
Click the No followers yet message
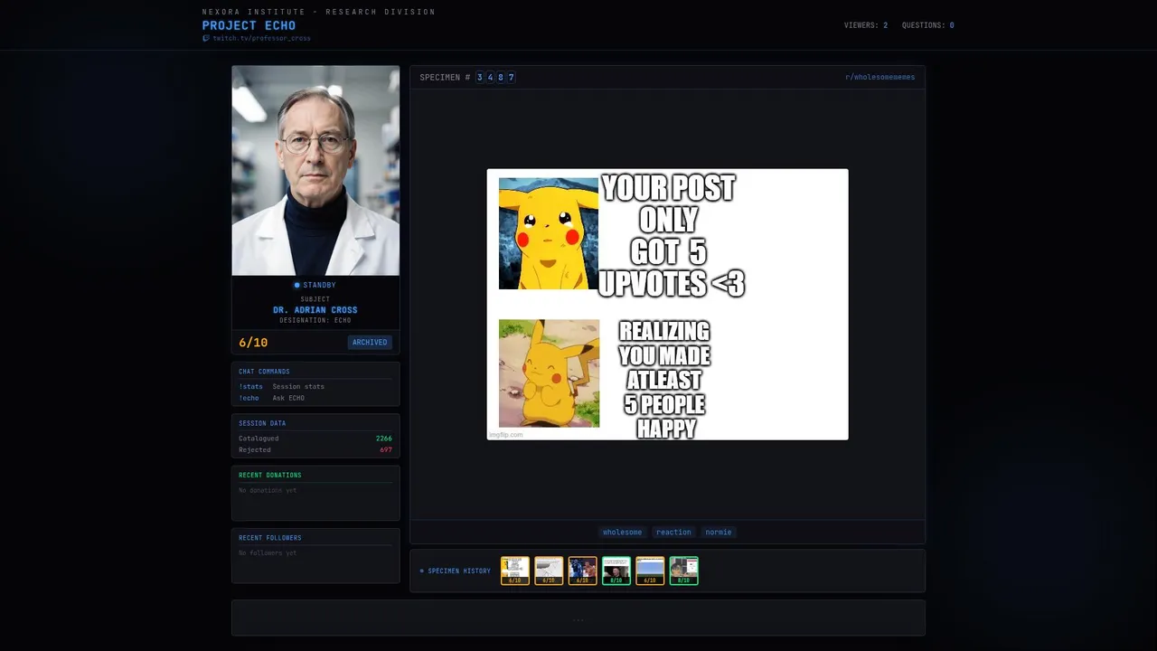268,553
